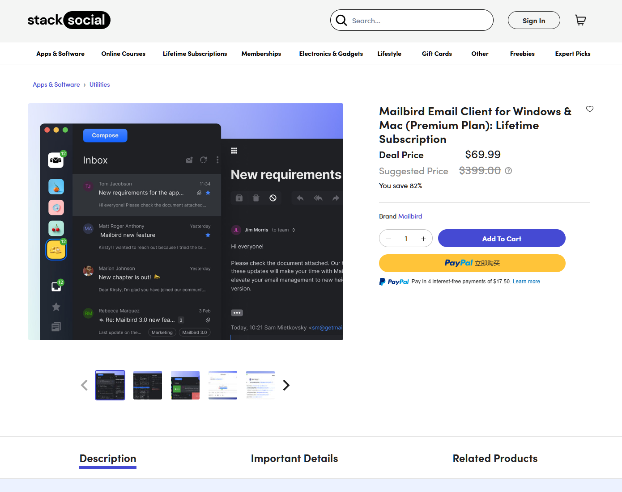Click the 'You save 82%' text

(x=400, y=186)
